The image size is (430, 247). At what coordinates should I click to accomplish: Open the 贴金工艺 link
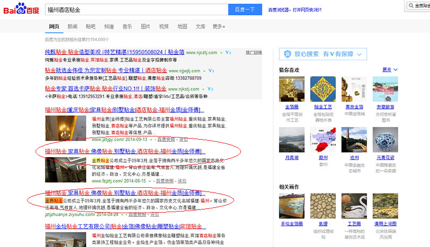pyautogui.click(x=323, y=107)
